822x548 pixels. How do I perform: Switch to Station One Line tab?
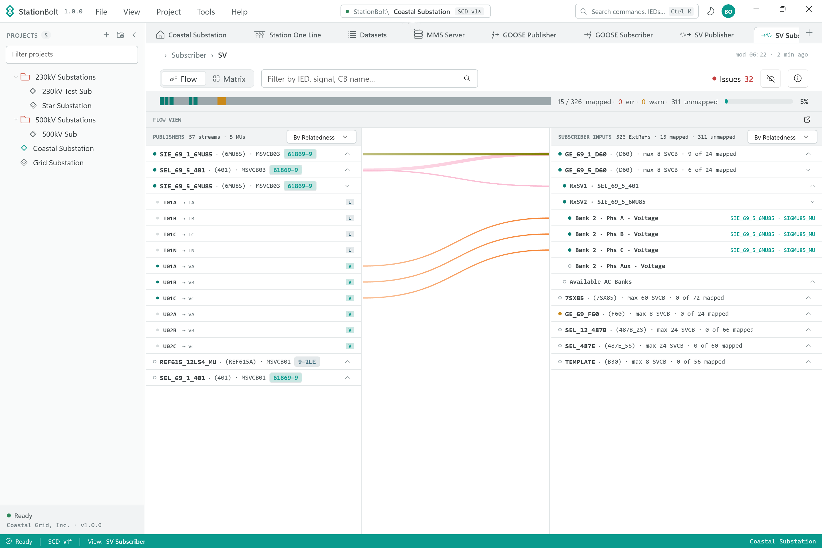288,35
